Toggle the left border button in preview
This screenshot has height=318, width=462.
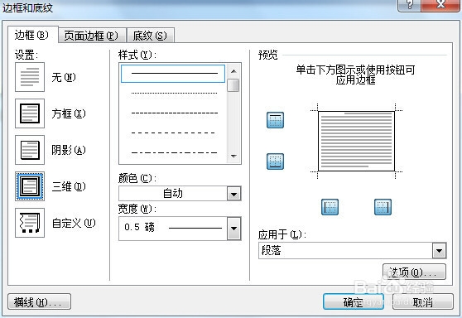pos(330,207)
